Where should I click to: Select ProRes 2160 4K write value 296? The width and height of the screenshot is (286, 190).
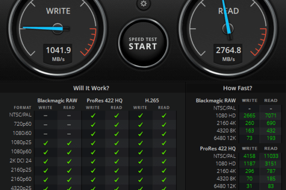pyautogui.click(x=249, y=171)
